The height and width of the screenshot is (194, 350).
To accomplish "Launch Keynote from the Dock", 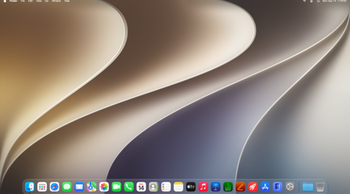I will click(215, 187).
